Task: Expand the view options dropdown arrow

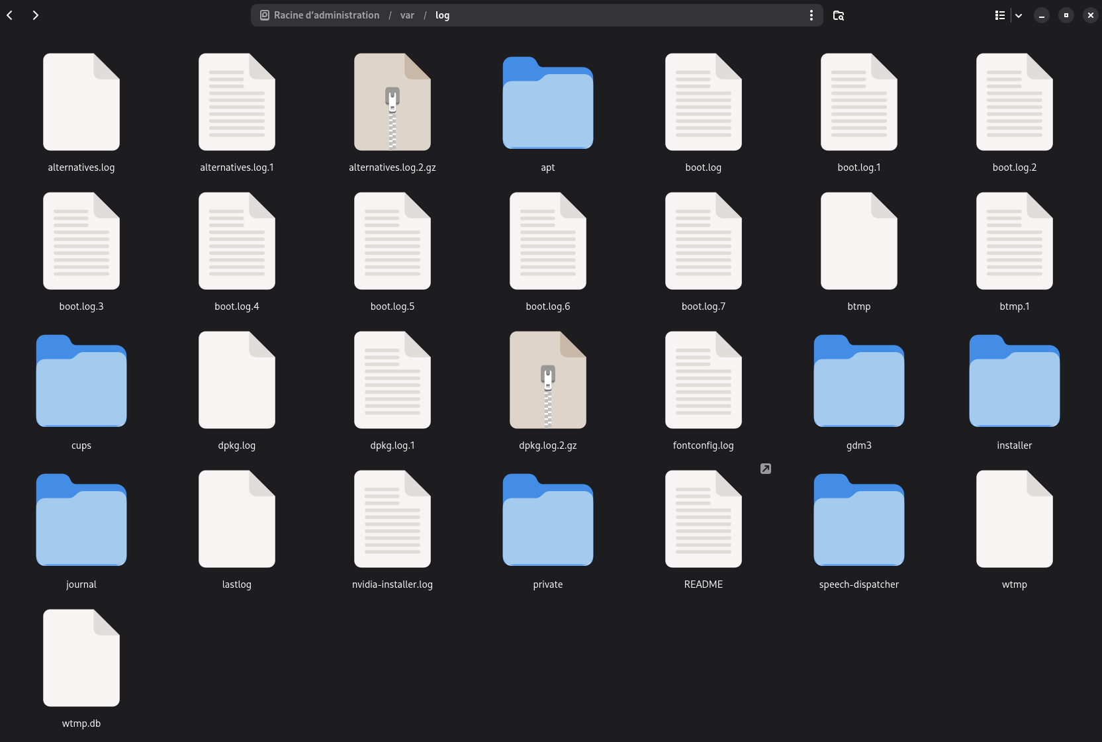Action: [1019, 15]
